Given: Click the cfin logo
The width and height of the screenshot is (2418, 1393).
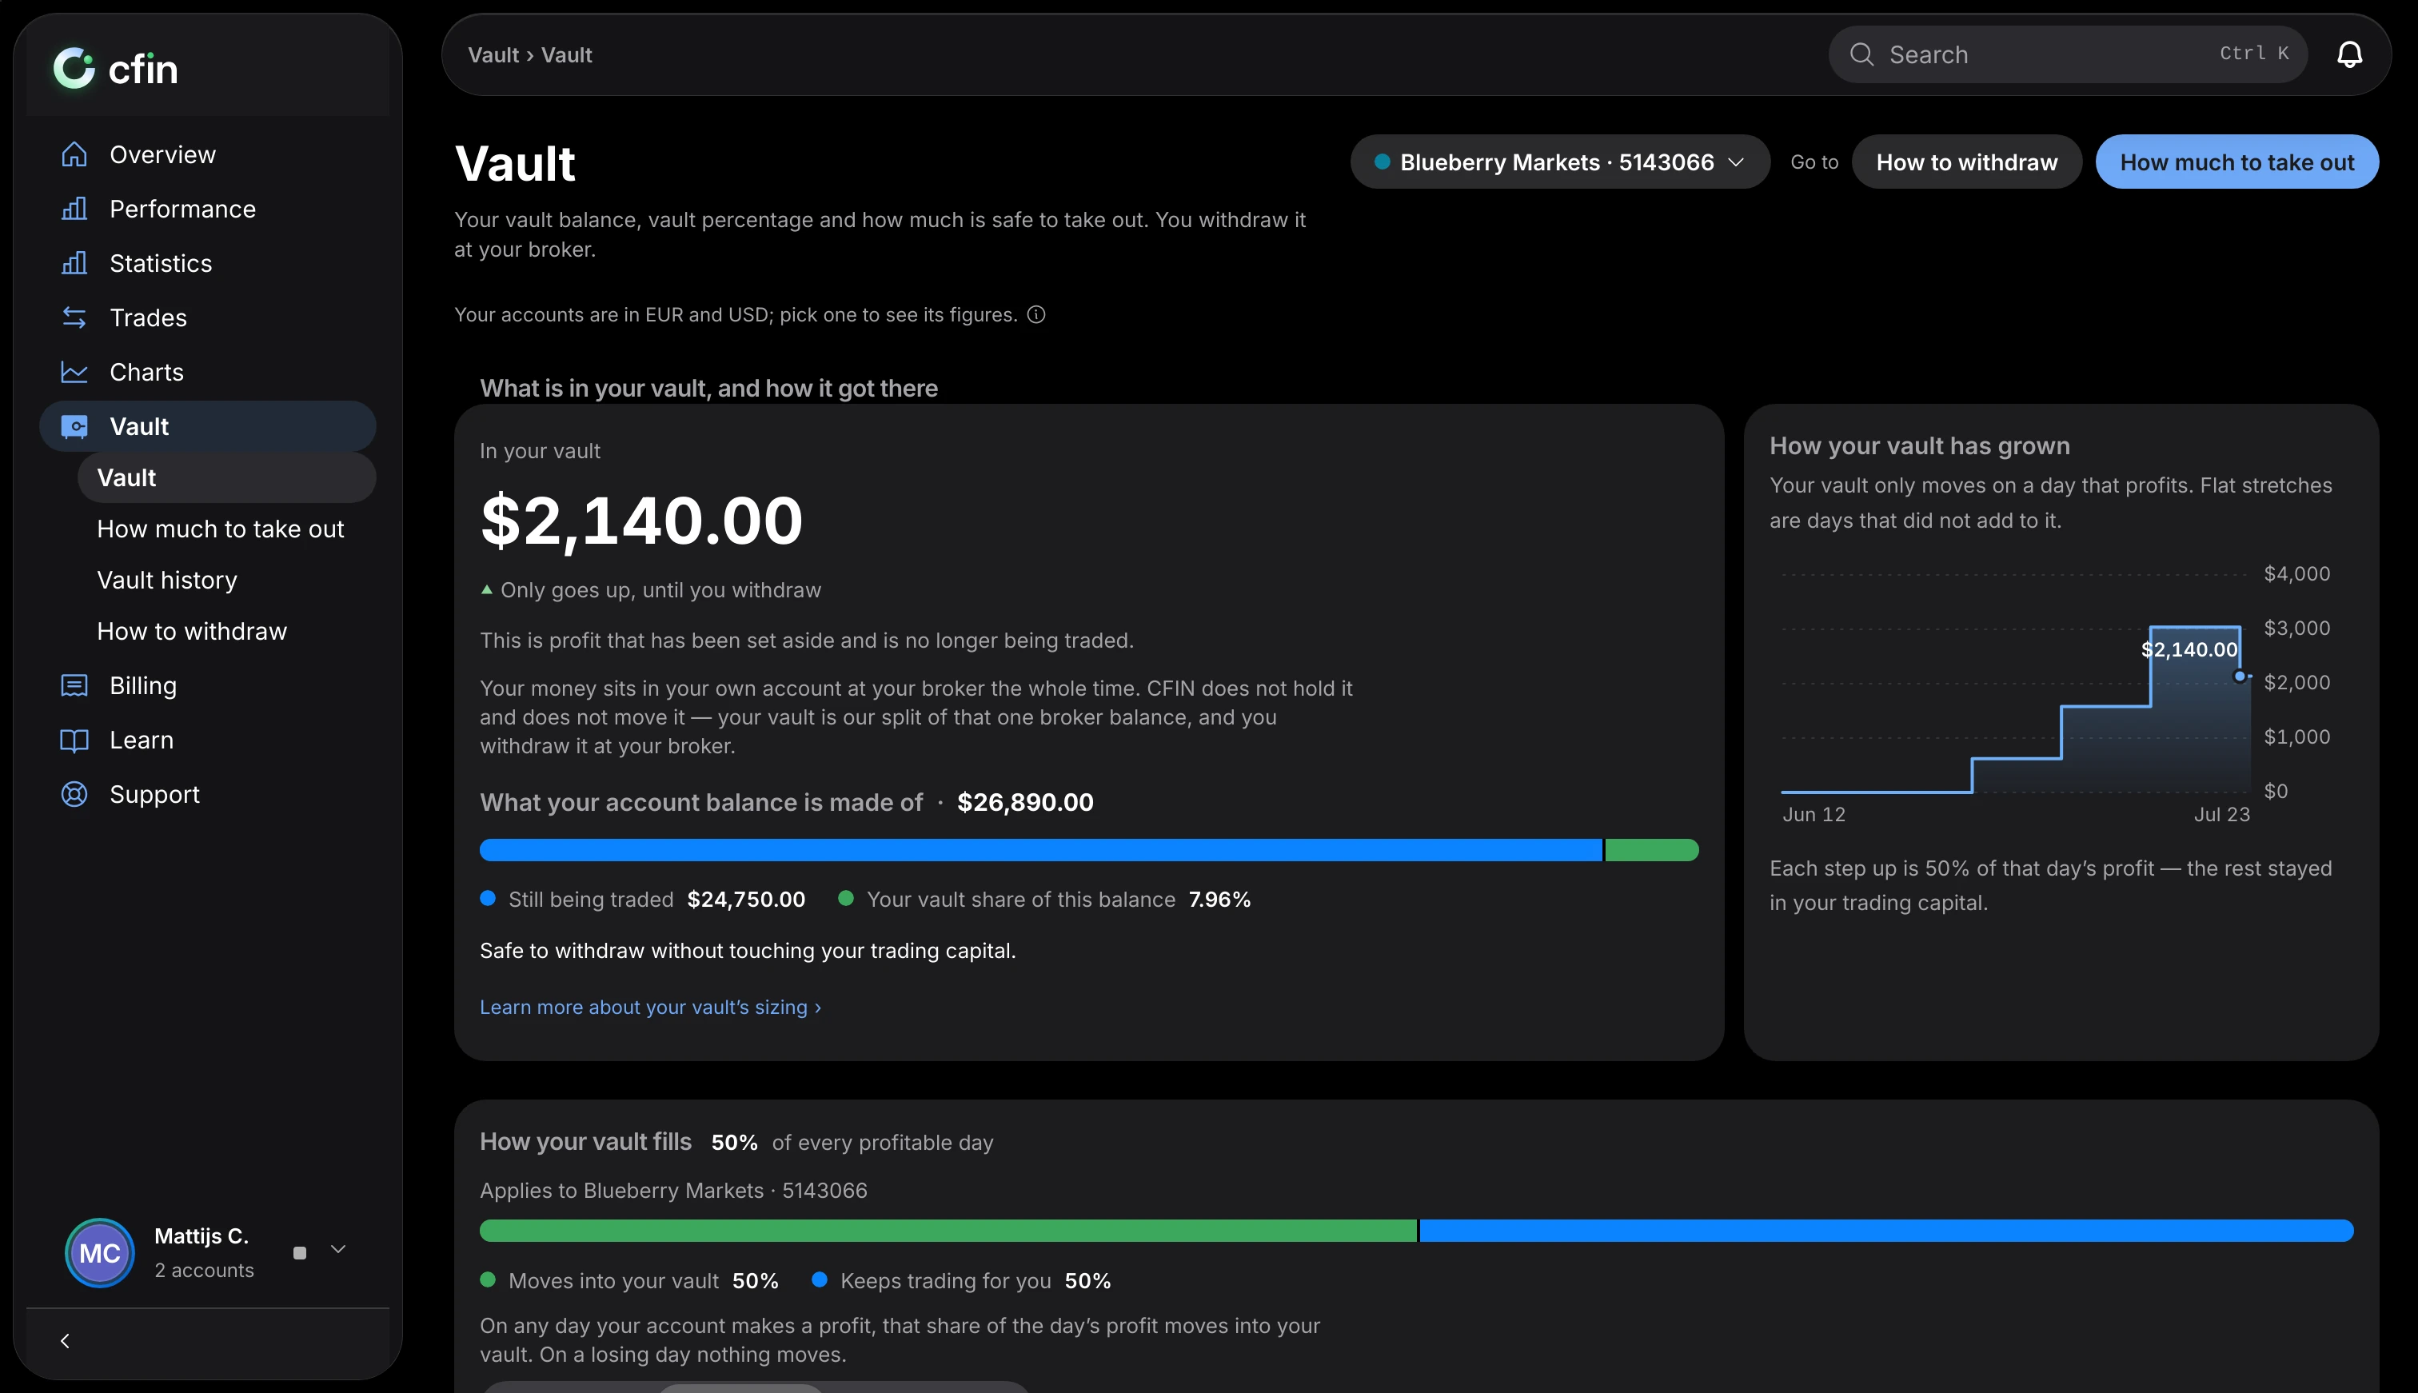Looking at the screenshot, I should click(115, 68).
